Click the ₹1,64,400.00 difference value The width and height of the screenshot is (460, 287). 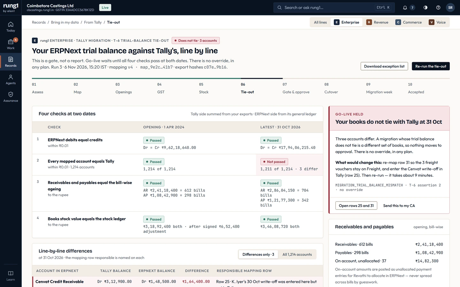point(196,282)
